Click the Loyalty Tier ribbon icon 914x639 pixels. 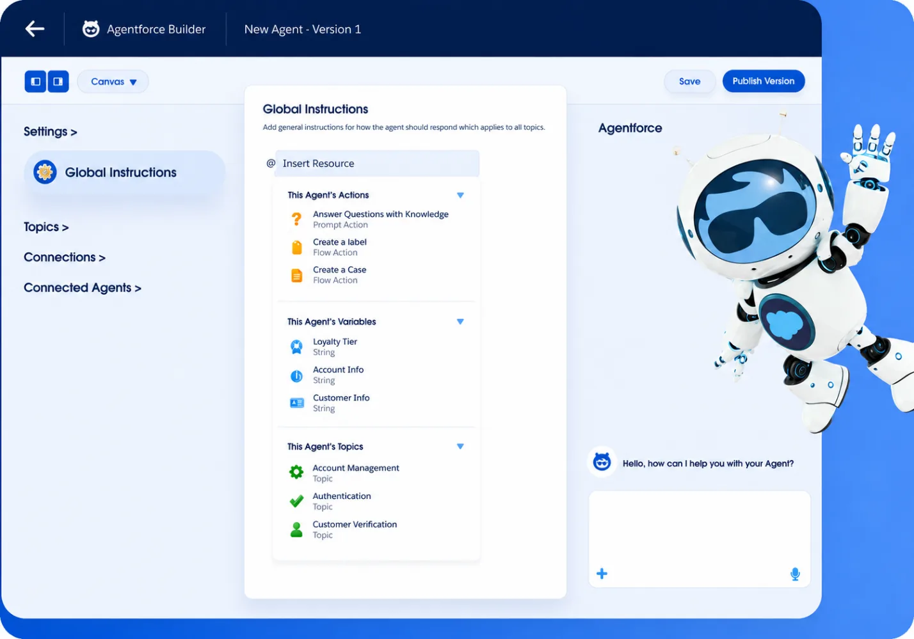click(296, 347)
